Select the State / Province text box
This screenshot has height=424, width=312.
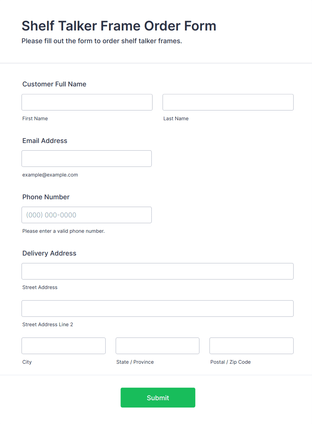click(x=157, y=346)
